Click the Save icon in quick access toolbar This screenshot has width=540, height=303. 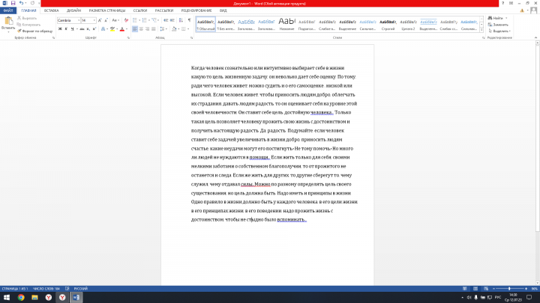[x=13, y=3]
